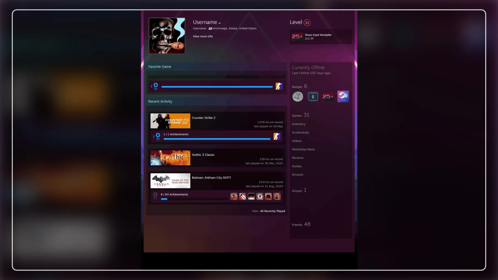Open the fourth Batman achievement icon

[260, 197]
